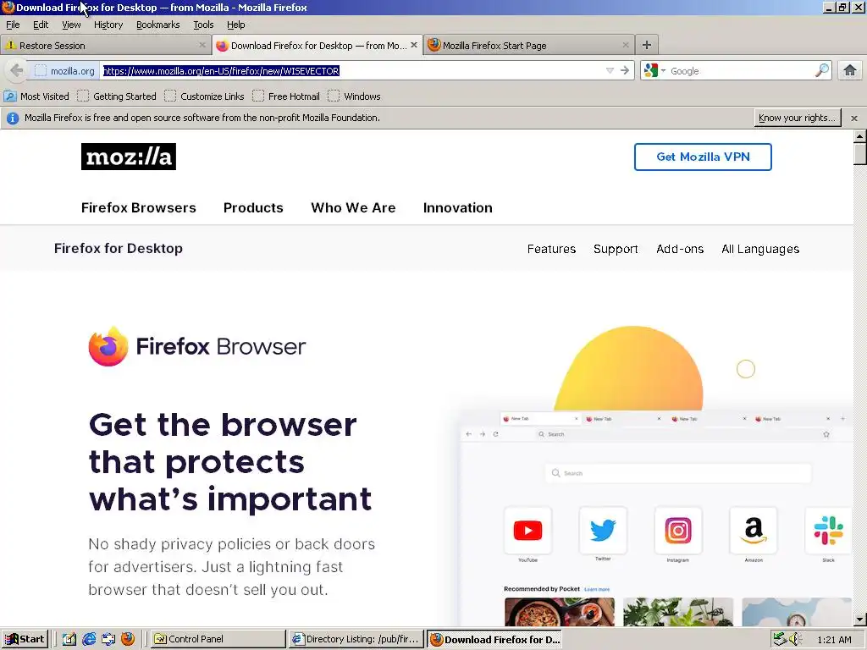Screen dimensions: 867x650
Task: Open the address bar history dropdown arrow
Action: 610,71
